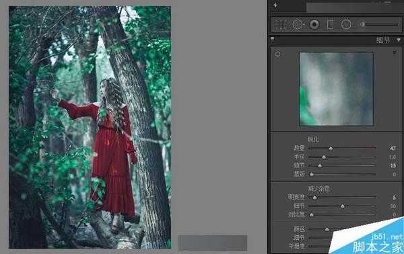This screenshot has height=254, width=404.
Task: Collapse the detail preview with small triangle
Action: tap(394, 52)
